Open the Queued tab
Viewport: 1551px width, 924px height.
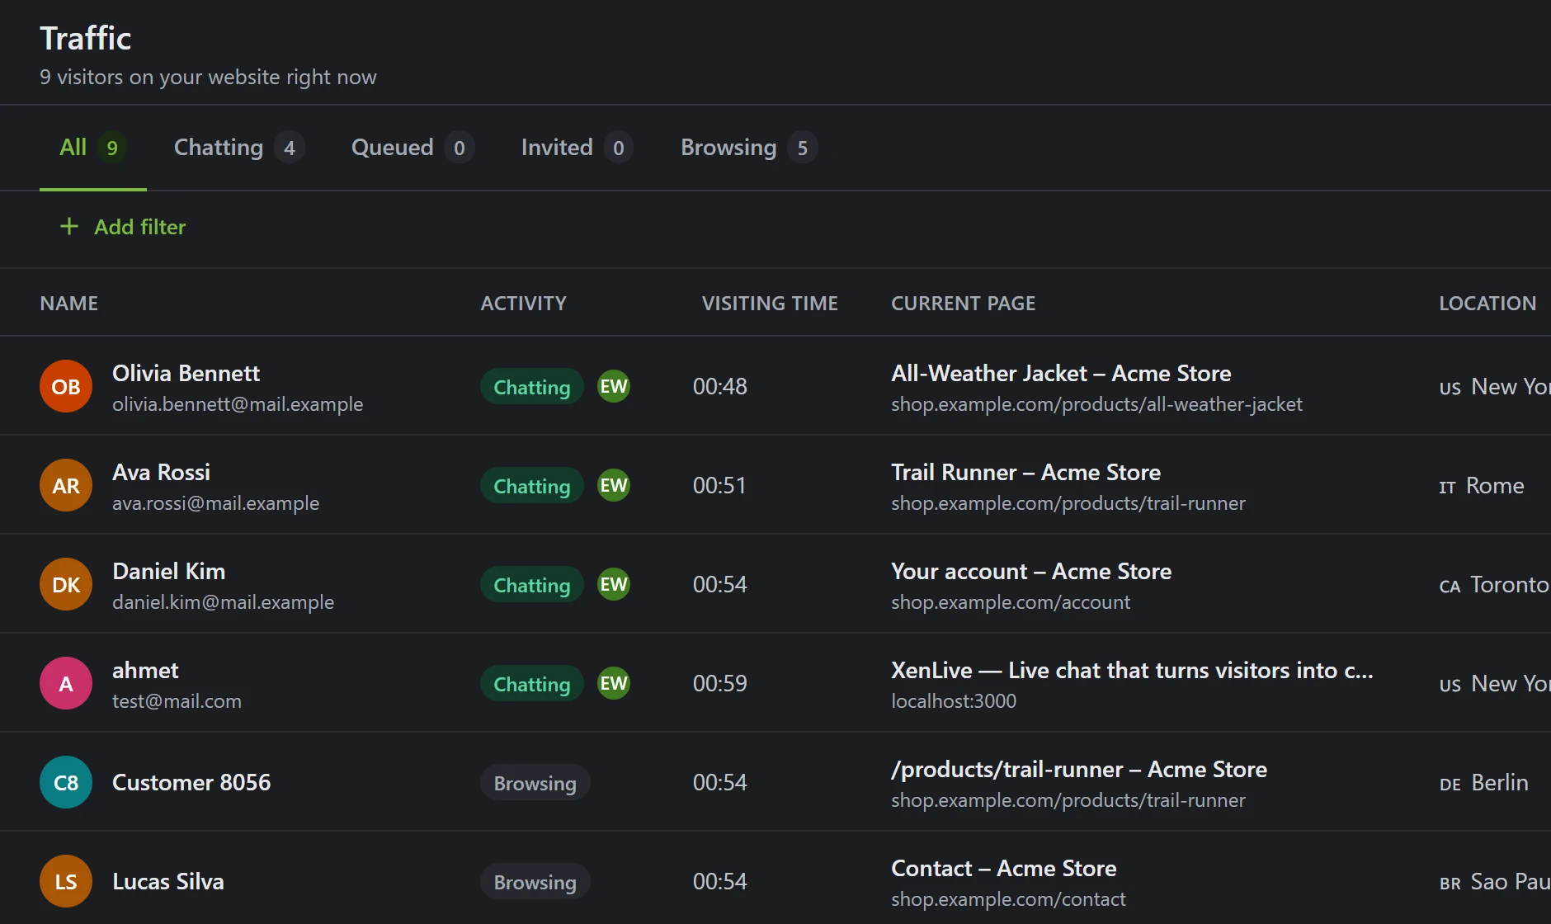(412, 148)
